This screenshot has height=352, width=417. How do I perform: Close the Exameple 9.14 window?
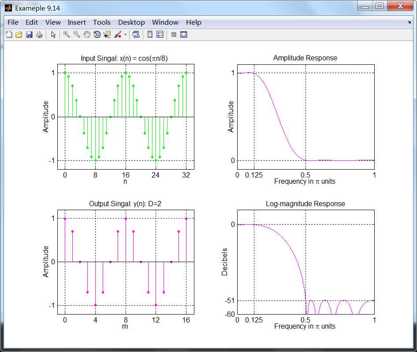click(x=400, y=6)
